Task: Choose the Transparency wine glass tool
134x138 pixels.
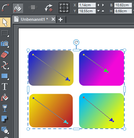Action: (5, 108)
